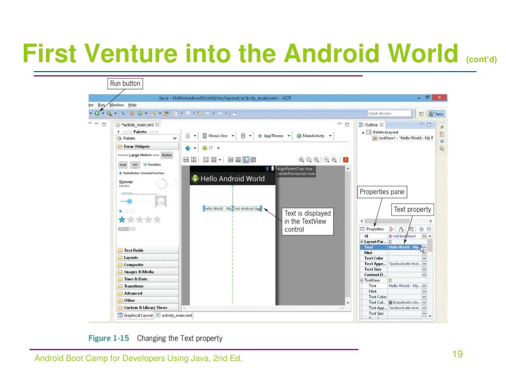Select the Button widget in palette
The image size is (506, 379).
167,155
